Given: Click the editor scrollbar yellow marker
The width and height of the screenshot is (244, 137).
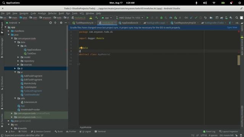Looking at the screenshot, I should click(x=239, y=60).
